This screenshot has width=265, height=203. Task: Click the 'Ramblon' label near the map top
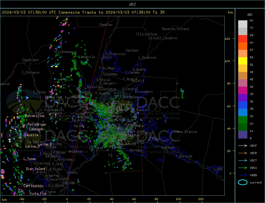click(106, 25)
